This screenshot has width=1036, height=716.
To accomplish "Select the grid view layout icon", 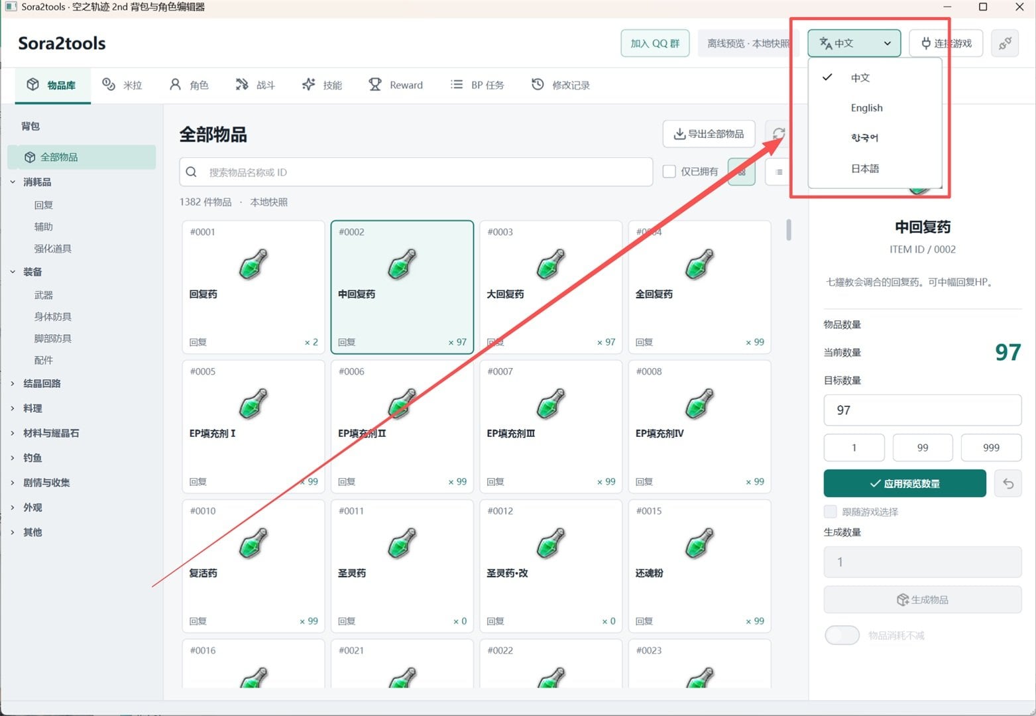I will tap(742, 172).
